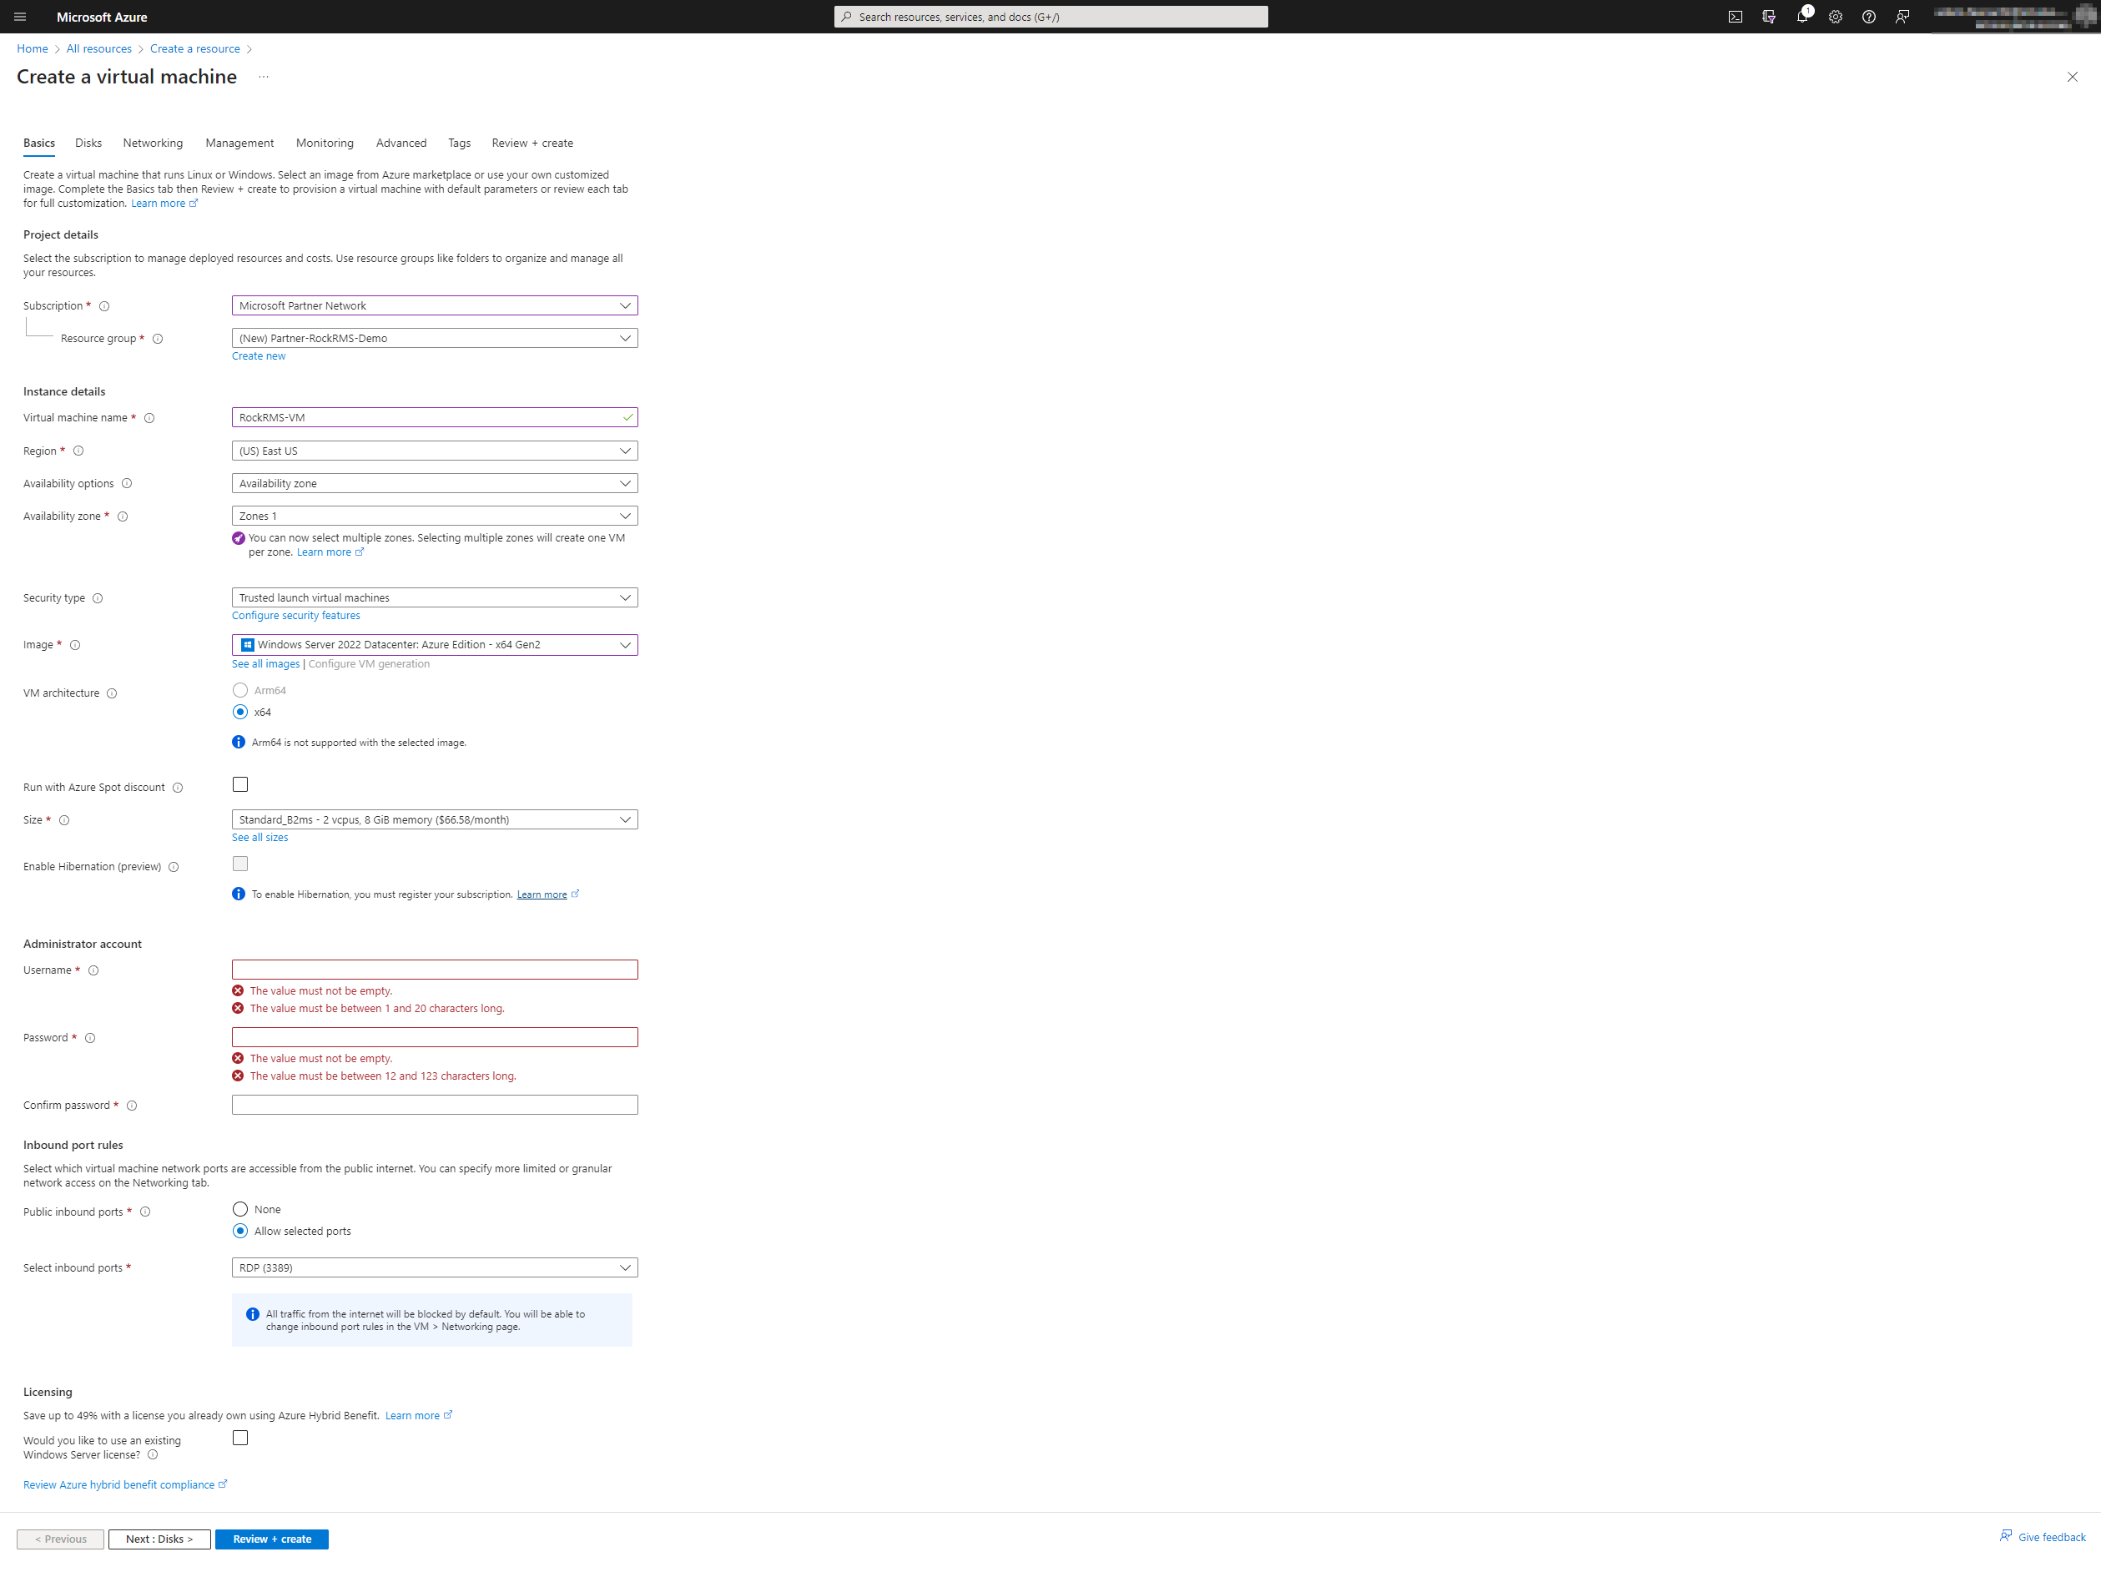Click the Next : Disks button
This screenshot has width=2101, height=1572.
click(x=159, y=1539)
